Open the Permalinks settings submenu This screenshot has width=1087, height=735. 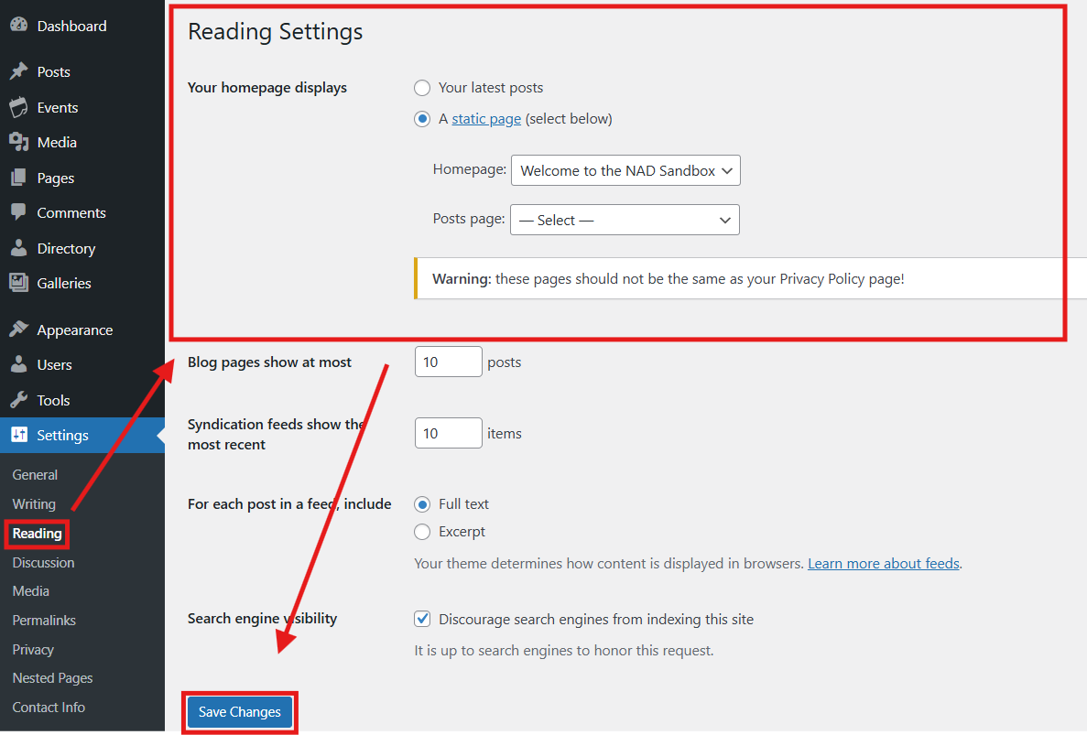(44, 620)
